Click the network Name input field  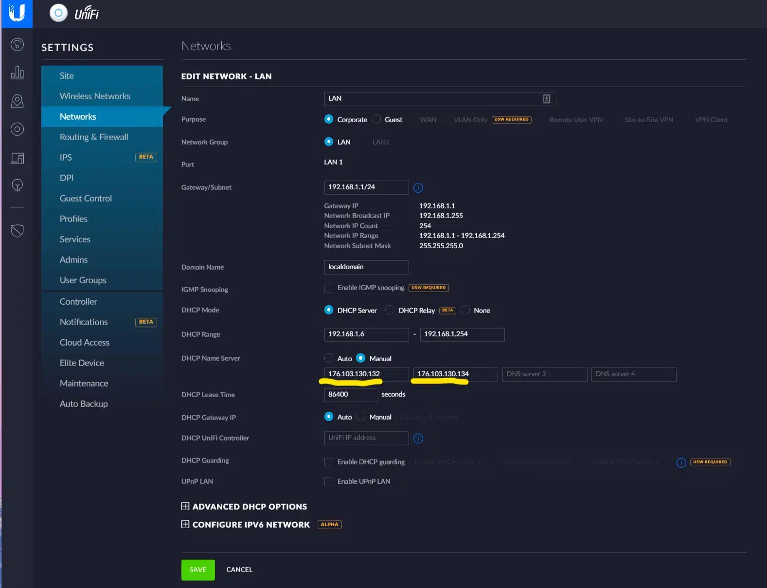point(440,99)
